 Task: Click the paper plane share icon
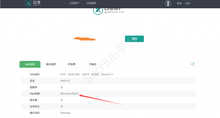coord(192,64)
